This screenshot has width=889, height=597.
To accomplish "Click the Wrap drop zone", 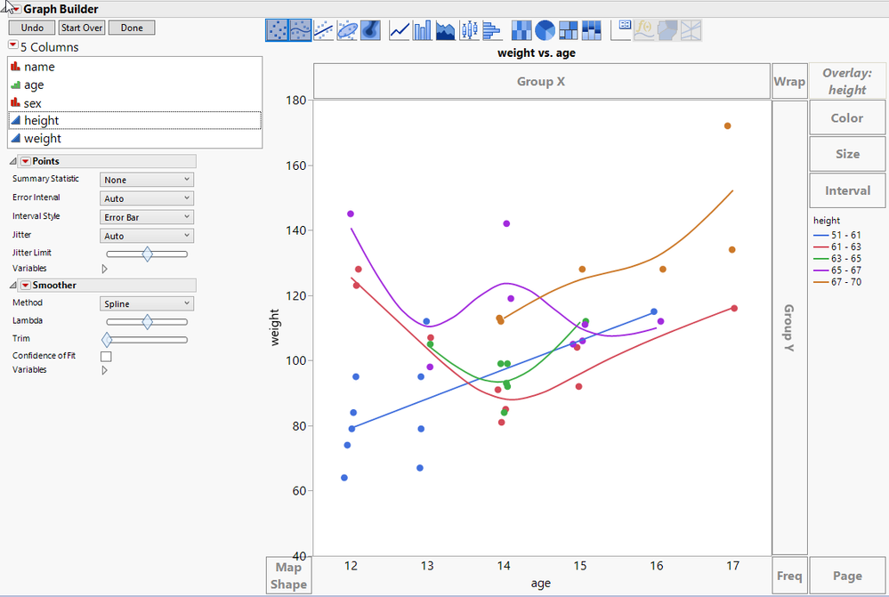I will pos(789,82).
